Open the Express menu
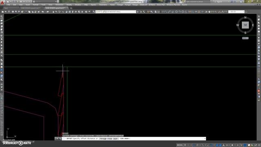The height and width of the screenshot is (147, 261). [x=93, y=5]
